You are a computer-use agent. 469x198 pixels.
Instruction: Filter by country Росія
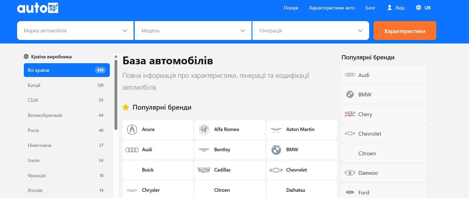(x=67, y=130)
